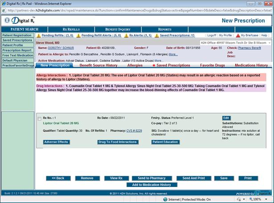Click the Adverse Effects button
The width and height of the screenshot is (274, 203).
pyautogui.click(x=56, y=142)
